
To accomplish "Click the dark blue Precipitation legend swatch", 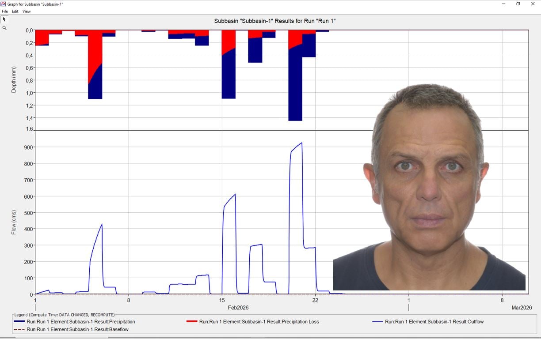I will click(19, 322).
